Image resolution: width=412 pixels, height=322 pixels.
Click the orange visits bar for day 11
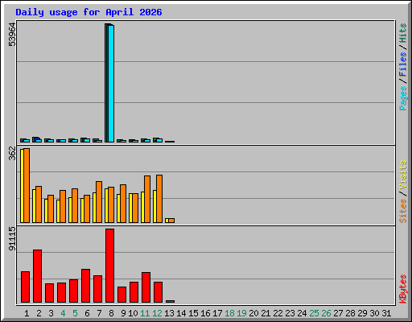tap(147, 199)
